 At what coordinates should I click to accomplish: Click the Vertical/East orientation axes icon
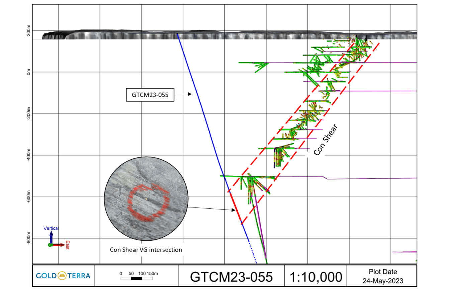(x=57, y=238)
